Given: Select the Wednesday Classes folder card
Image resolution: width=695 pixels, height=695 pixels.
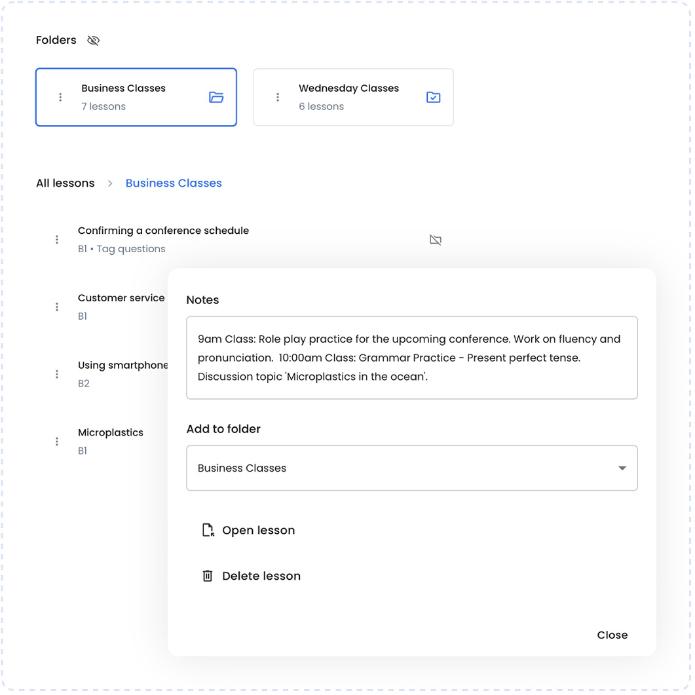Looking at the screenshot, I should coord(353,96).
